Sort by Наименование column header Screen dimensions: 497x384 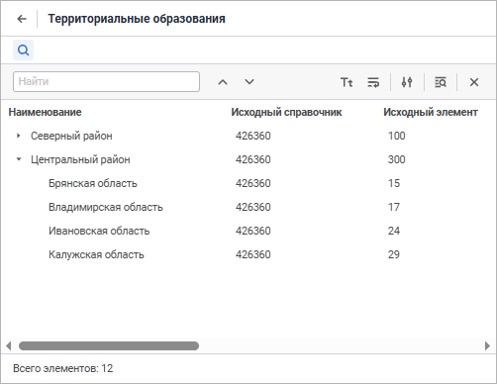click(45, 112)
